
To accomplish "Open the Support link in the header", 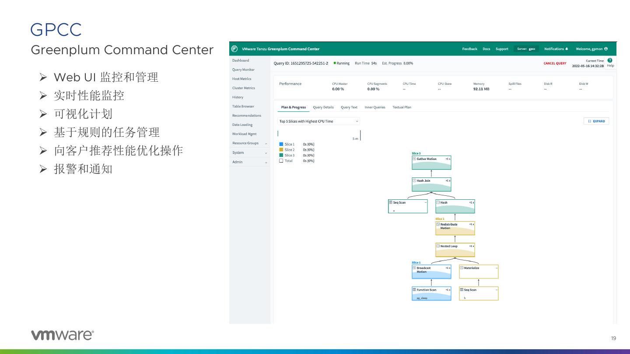I will pos(502,49).
